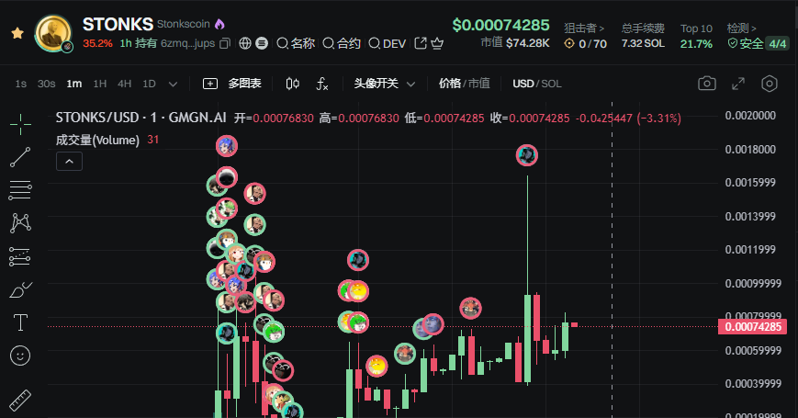
Task: Select the text annotation tool
Action: coord(20,322)
